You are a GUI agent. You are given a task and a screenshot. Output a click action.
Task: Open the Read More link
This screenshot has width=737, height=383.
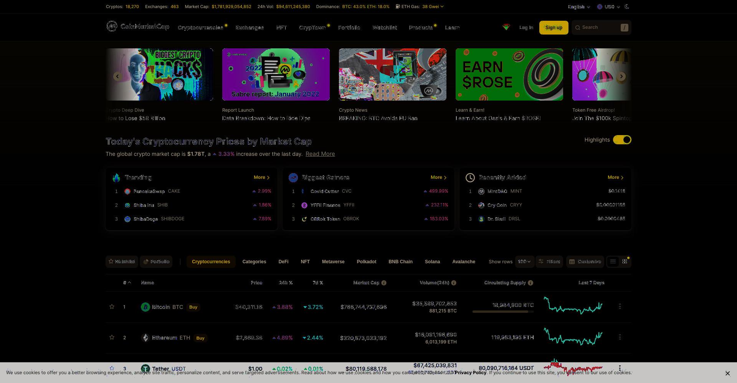(320, 154)
